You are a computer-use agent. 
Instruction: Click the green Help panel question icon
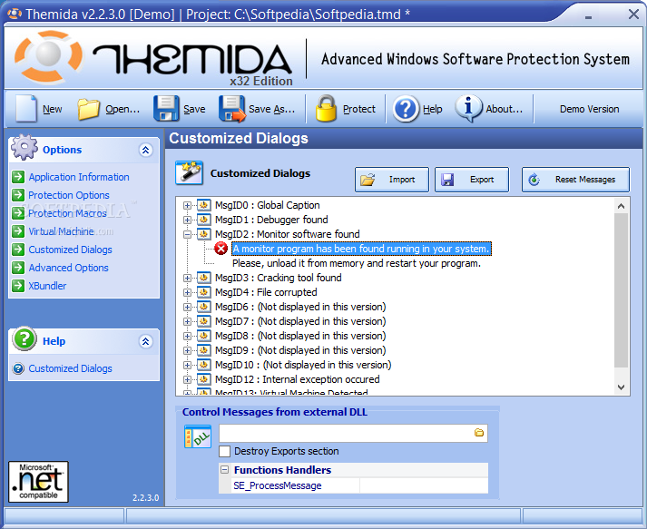tap(25, 338)
